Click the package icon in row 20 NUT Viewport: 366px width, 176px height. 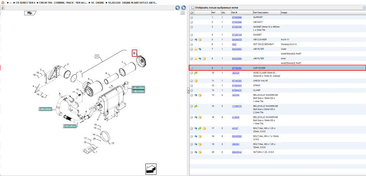coord(200,152)
